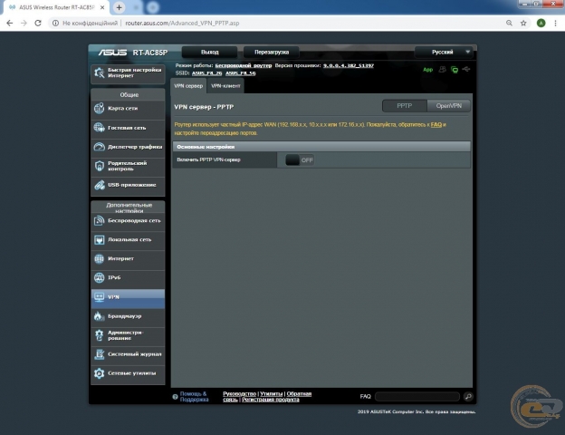Click the FAQ search magnifier icon

tap(468, 397)
